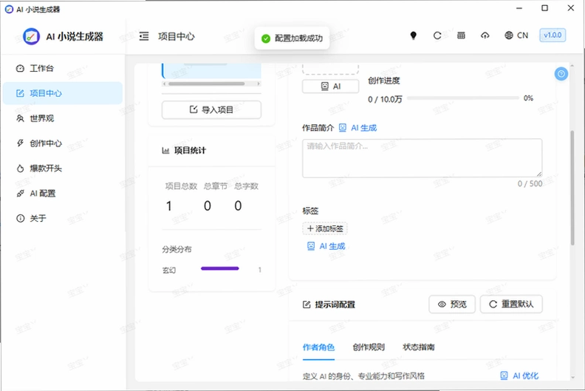Click the 预览 button
This screenshot has height=391, width=585.
(x=452, y=305)
